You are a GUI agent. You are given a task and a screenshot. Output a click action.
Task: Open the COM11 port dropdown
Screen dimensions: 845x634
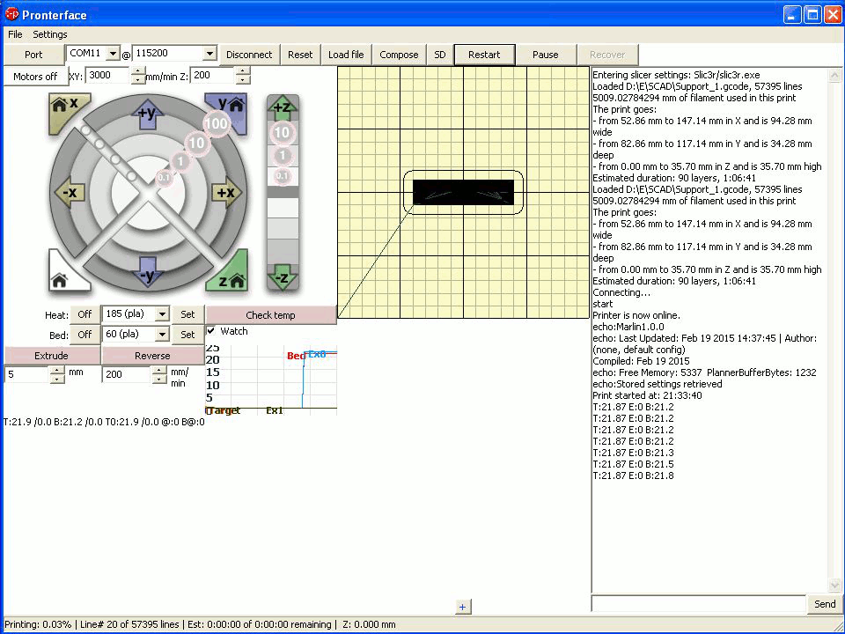(x=113, y=55)
